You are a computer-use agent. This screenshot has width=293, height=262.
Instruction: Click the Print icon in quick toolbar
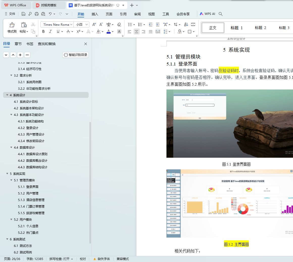(x=37, y=14)
